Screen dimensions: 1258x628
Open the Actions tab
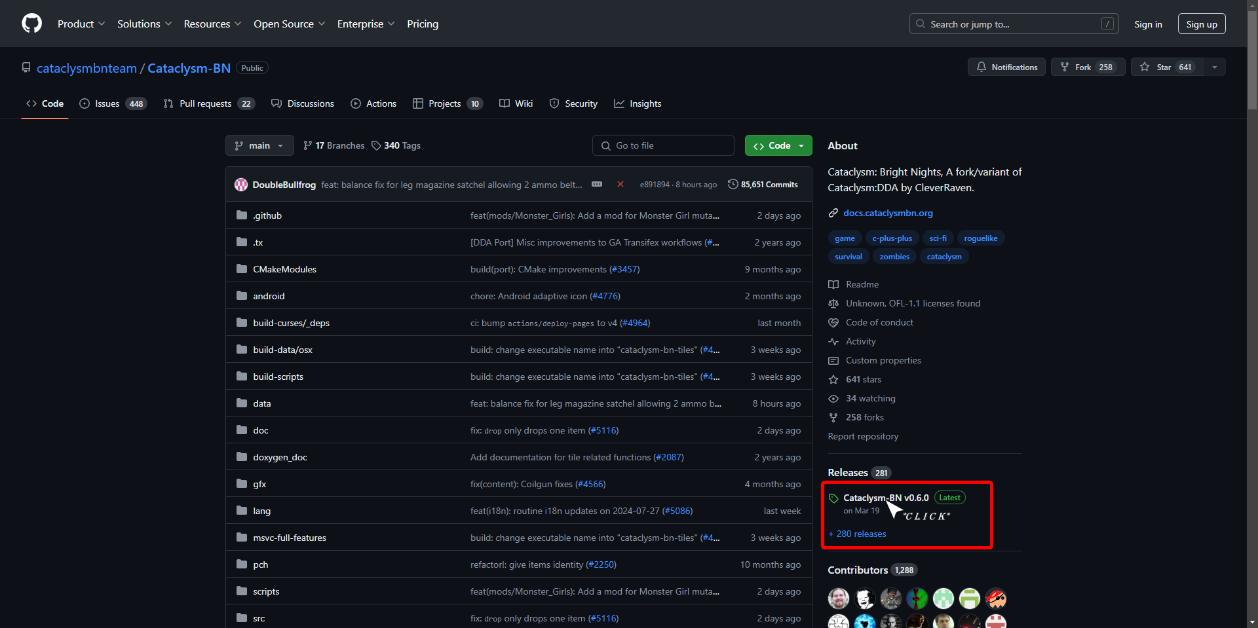coord(373,103)
